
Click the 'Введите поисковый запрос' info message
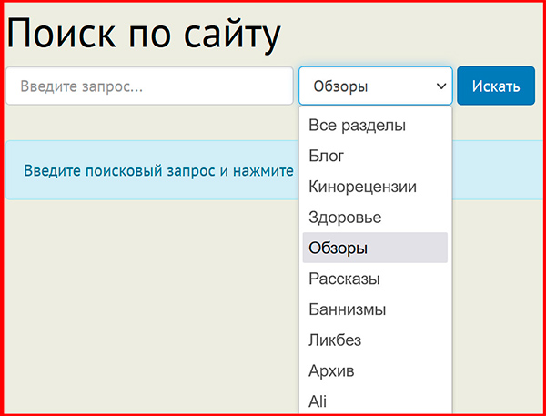coord(158,170)
